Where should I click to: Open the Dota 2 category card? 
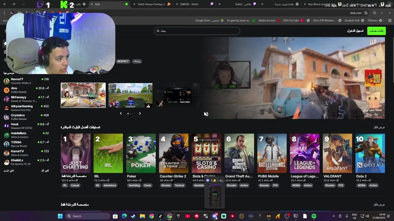(370, 153)
